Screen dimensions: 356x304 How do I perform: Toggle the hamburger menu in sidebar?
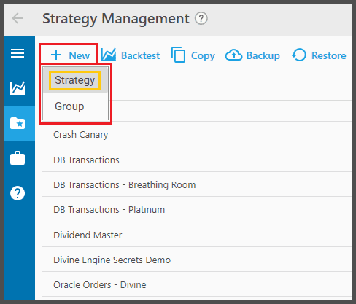tap(18, 53)
